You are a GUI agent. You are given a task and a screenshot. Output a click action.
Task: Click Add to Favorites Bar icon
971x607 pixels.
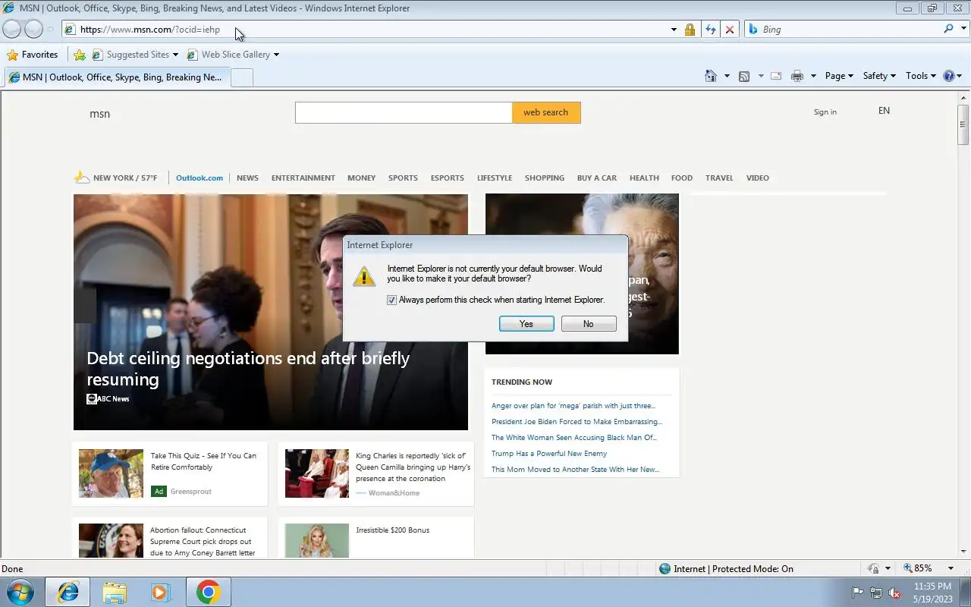tap(80, 55)
